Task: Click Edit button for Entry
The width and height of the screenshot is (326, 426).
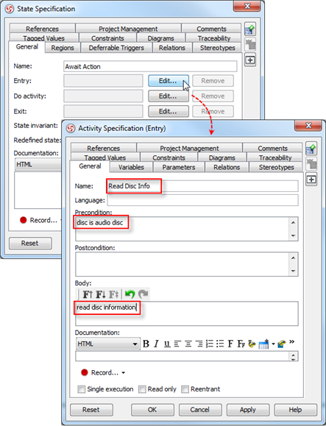Action: pos(169,81)
